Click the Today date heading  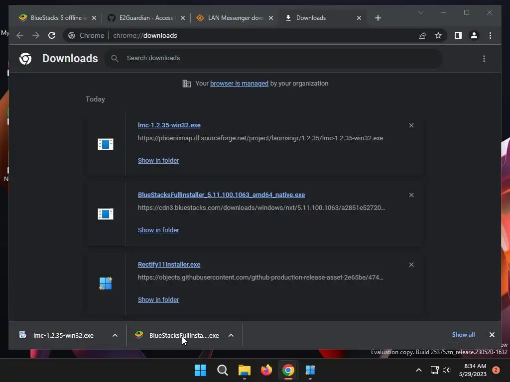95,99
